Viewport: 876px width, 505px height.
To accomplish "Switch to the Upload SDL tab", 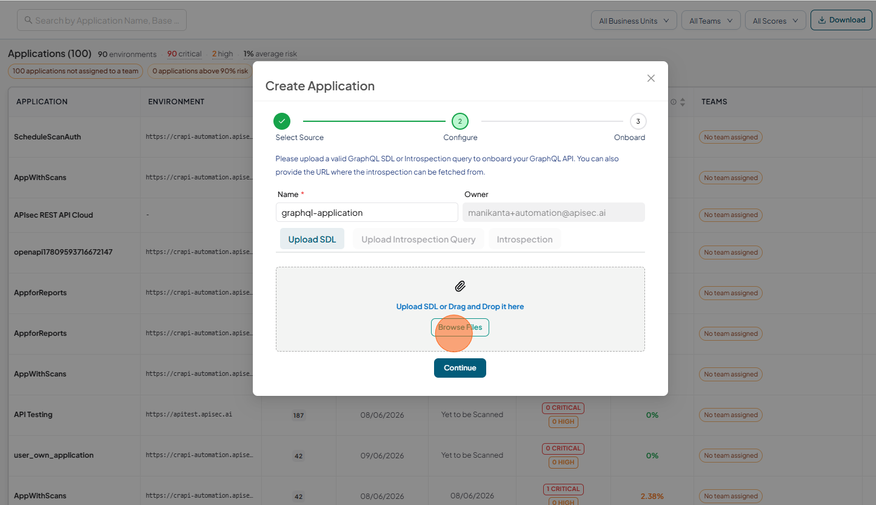I will coord(312,239).
